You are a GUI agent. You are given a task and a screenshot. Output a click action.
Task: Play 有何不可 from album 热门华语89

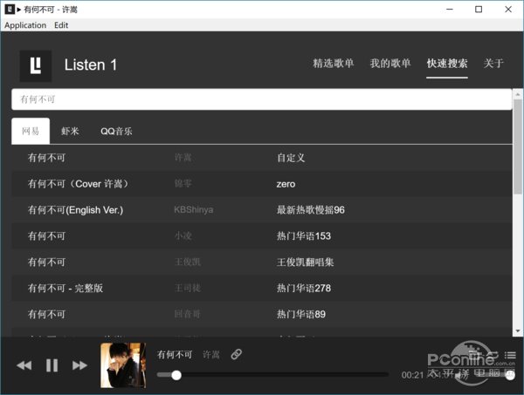point(46,314)
